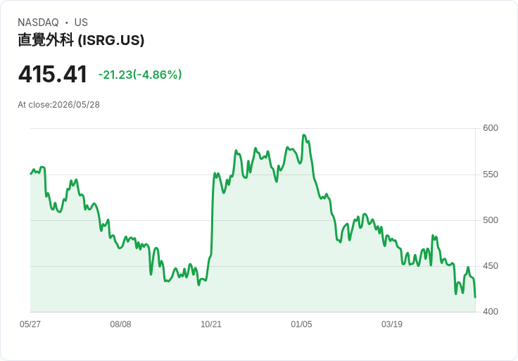Click the chart's highest peak near 01/05
Screen dimensions: 518x361
click(x=304, y=134)
